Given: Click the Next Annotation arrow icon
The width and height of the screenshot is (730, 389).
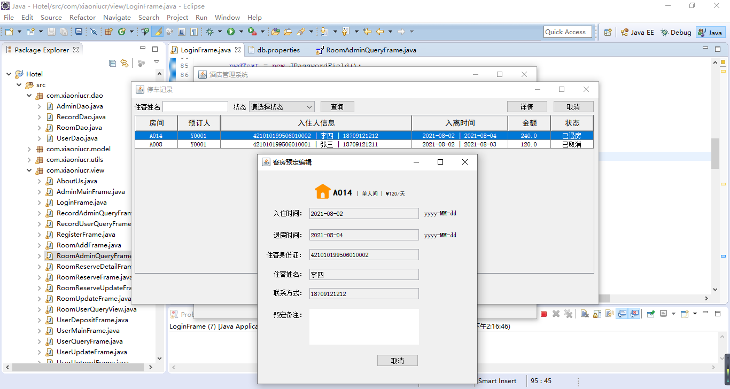Looking at the screenshot, I should coord(324,32).
